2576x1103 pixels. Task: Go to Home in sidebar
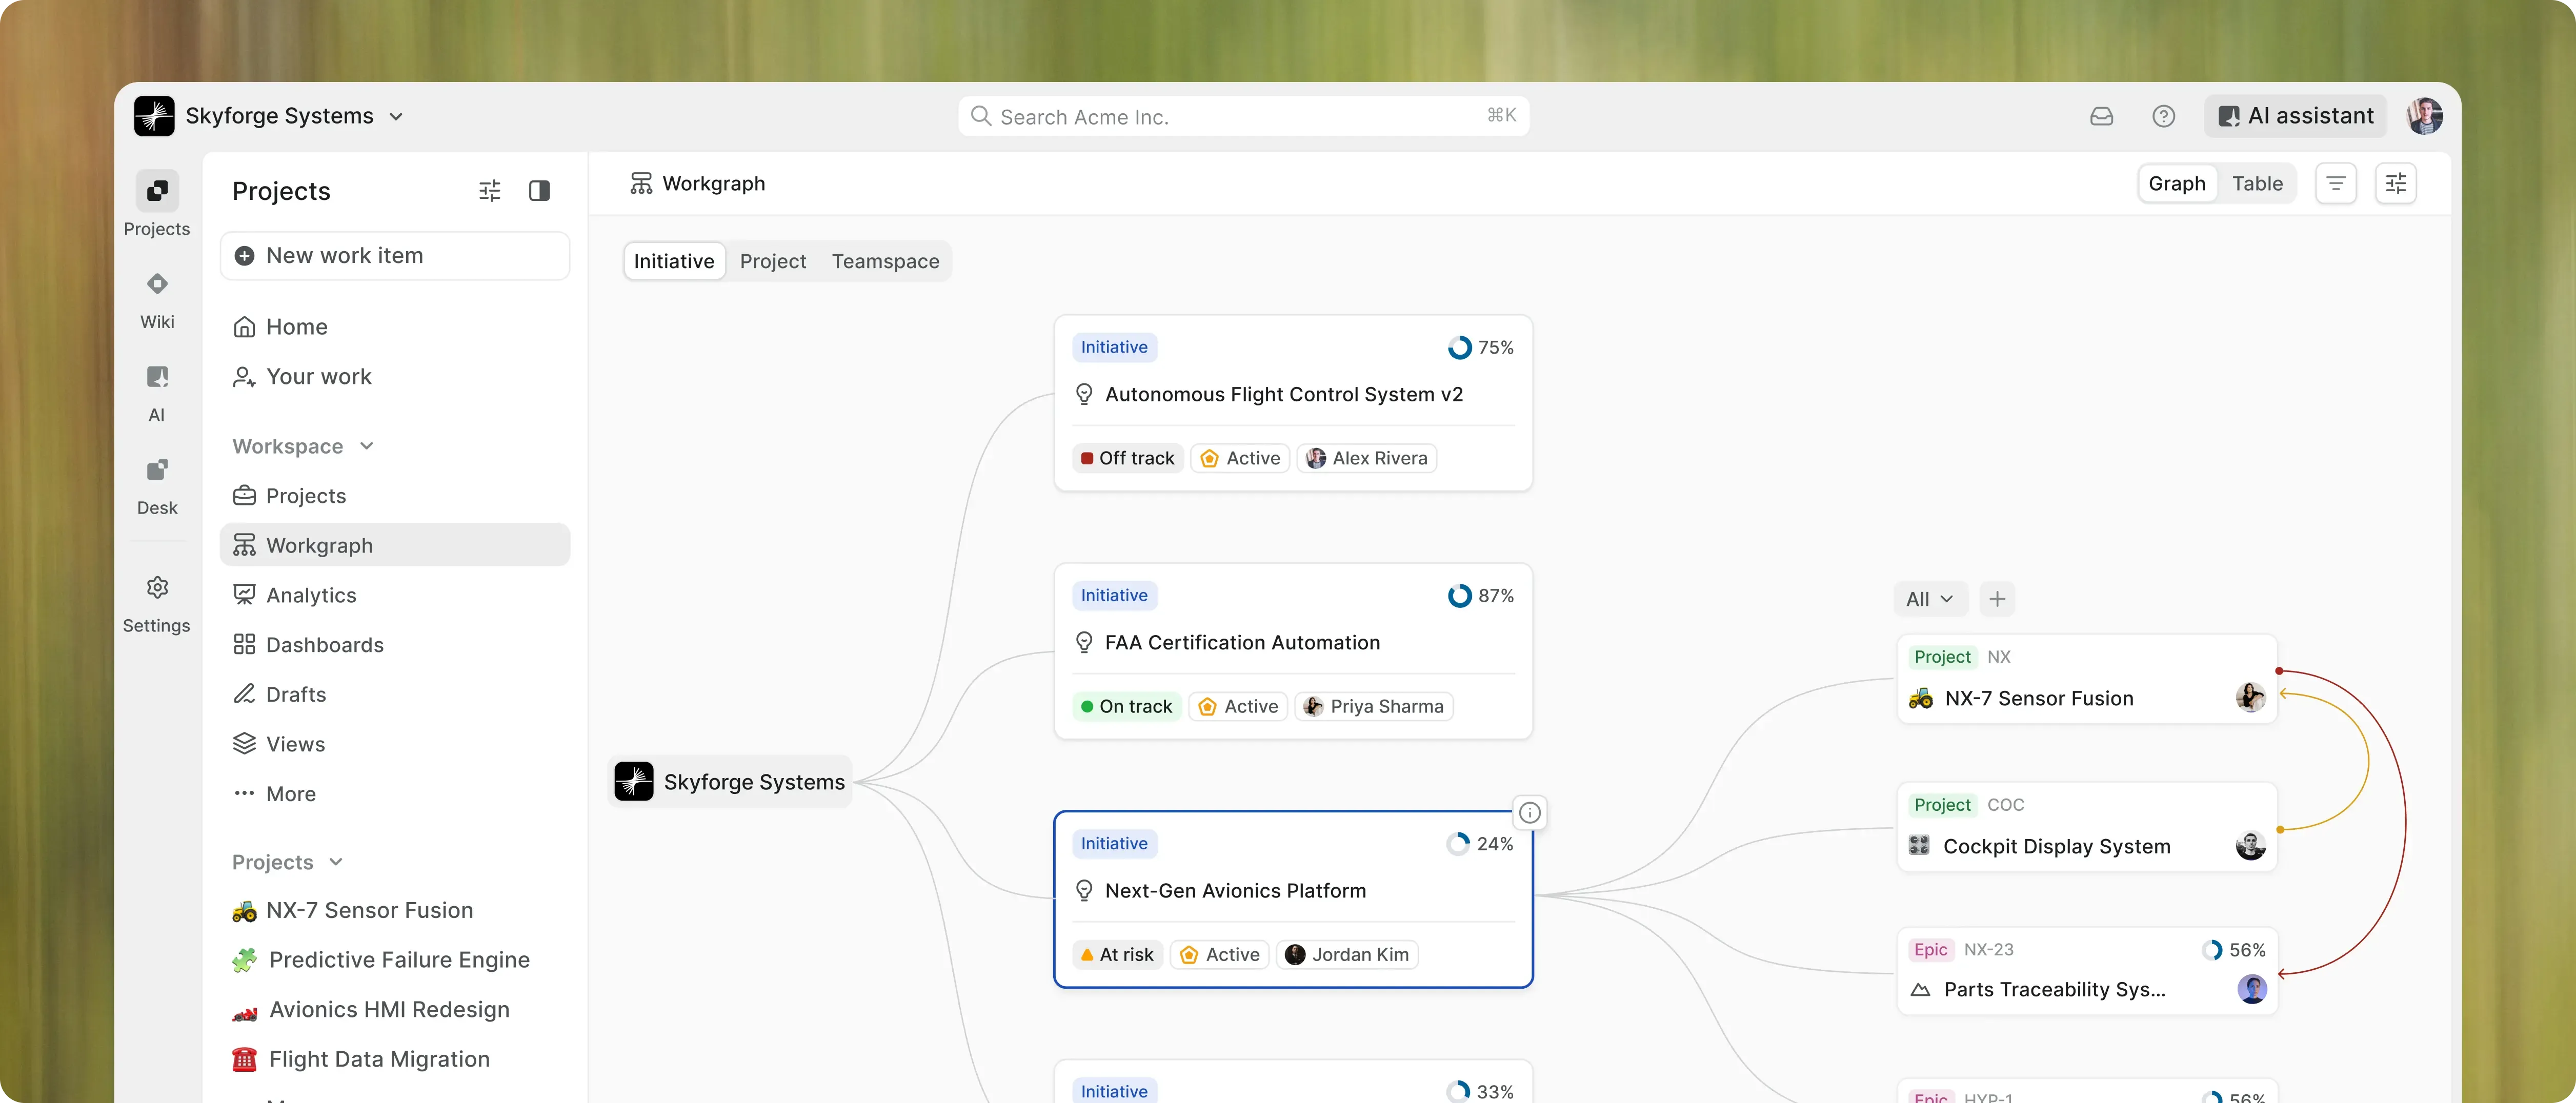pos(394,326)
